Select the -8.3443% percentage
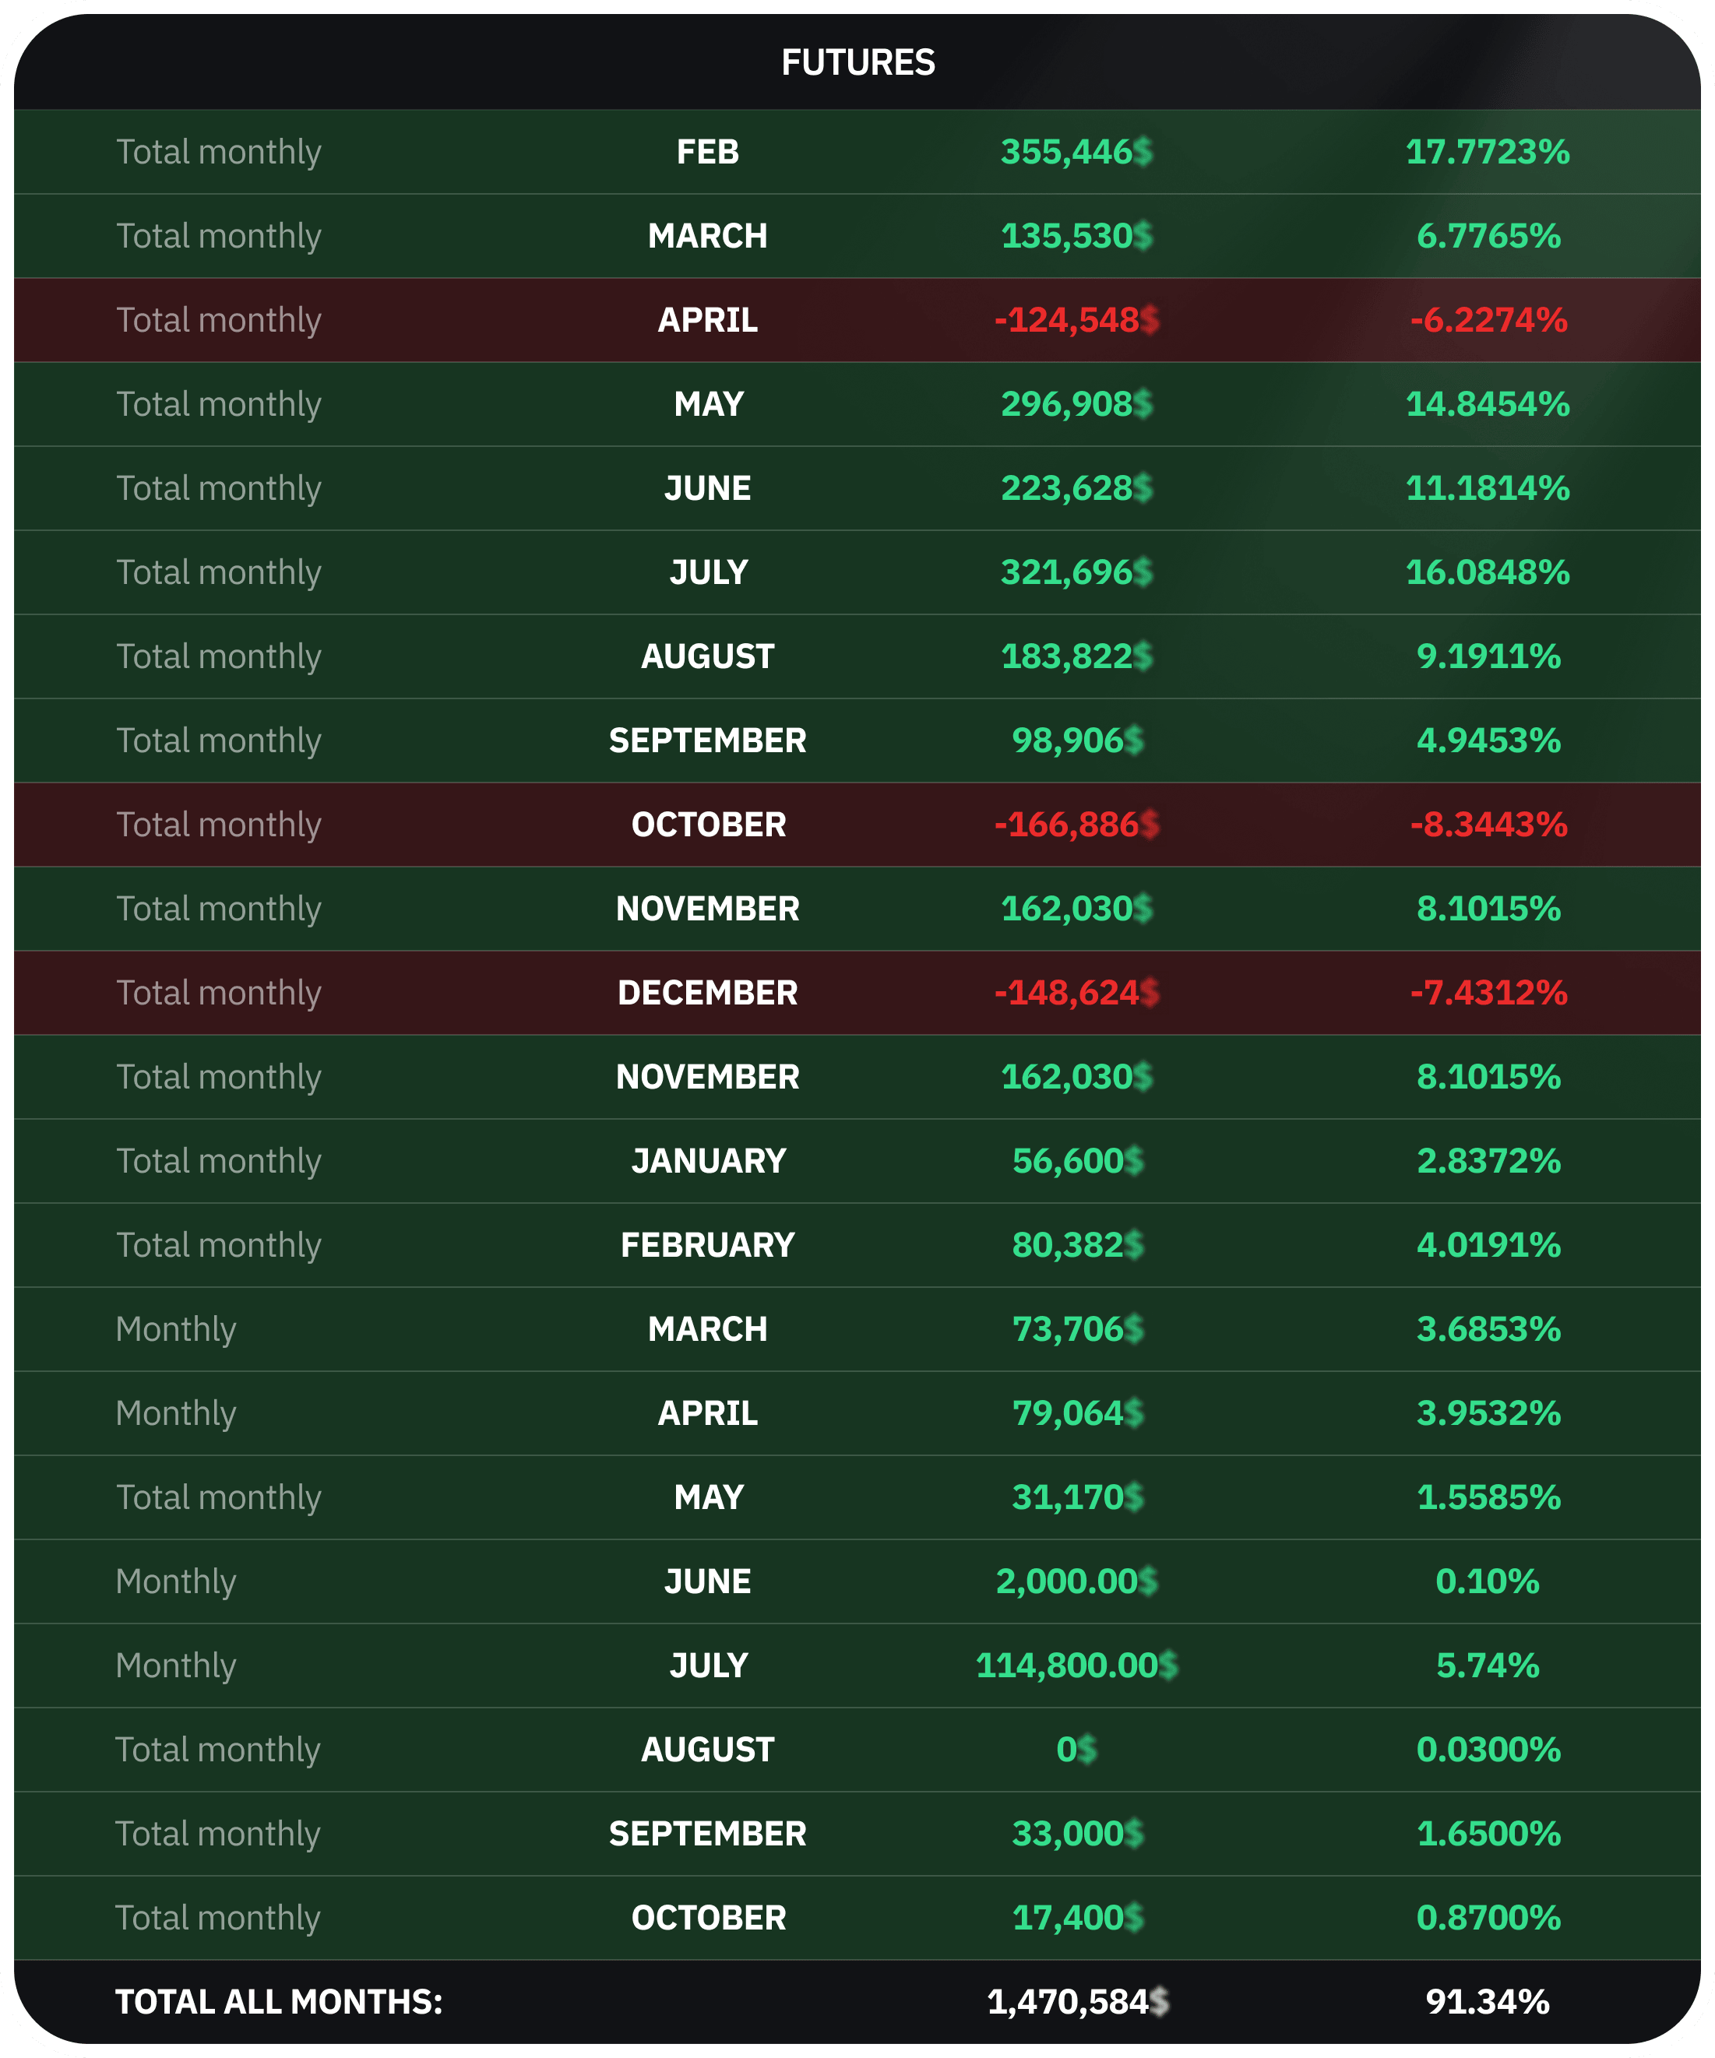This screenshot has height=2058, width=1715. [x=1487, y=825]
